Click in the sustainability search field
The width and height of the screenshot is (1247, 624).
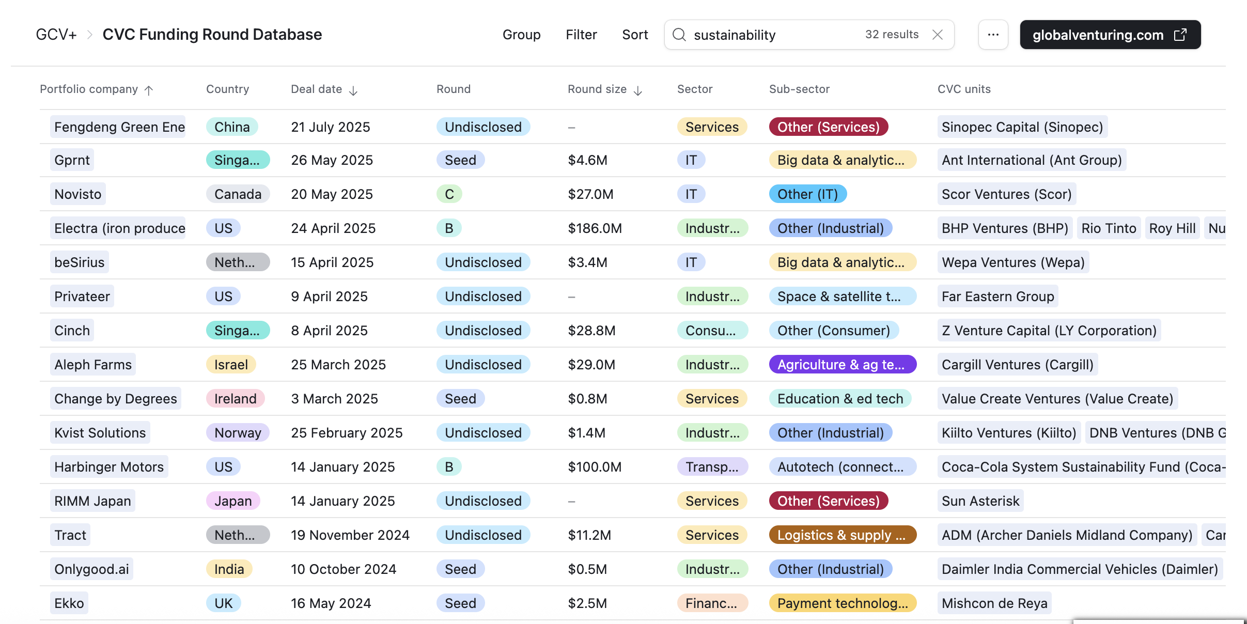pos(775,35)
